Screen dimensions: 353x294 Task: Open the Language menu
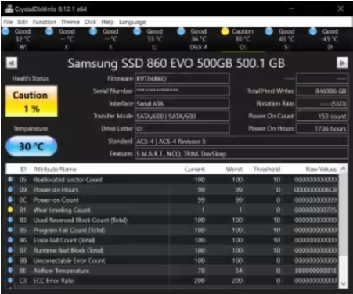click(x=132, y=22)
